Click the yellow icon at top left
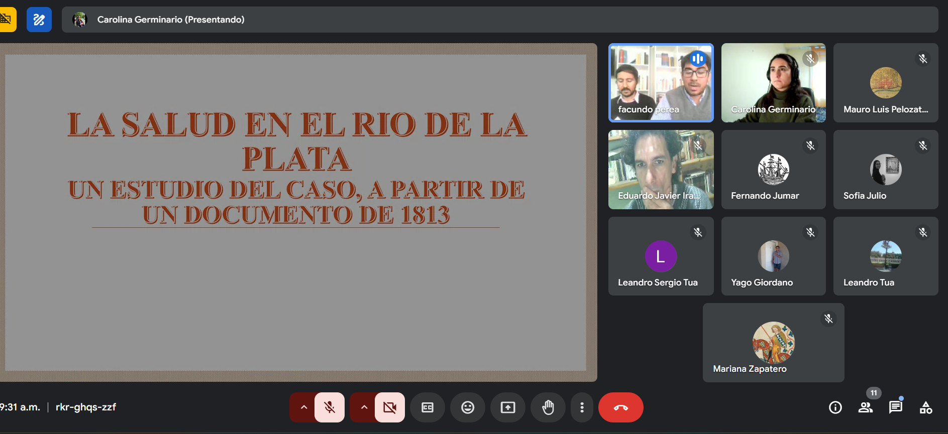 [x=7, y=20]
